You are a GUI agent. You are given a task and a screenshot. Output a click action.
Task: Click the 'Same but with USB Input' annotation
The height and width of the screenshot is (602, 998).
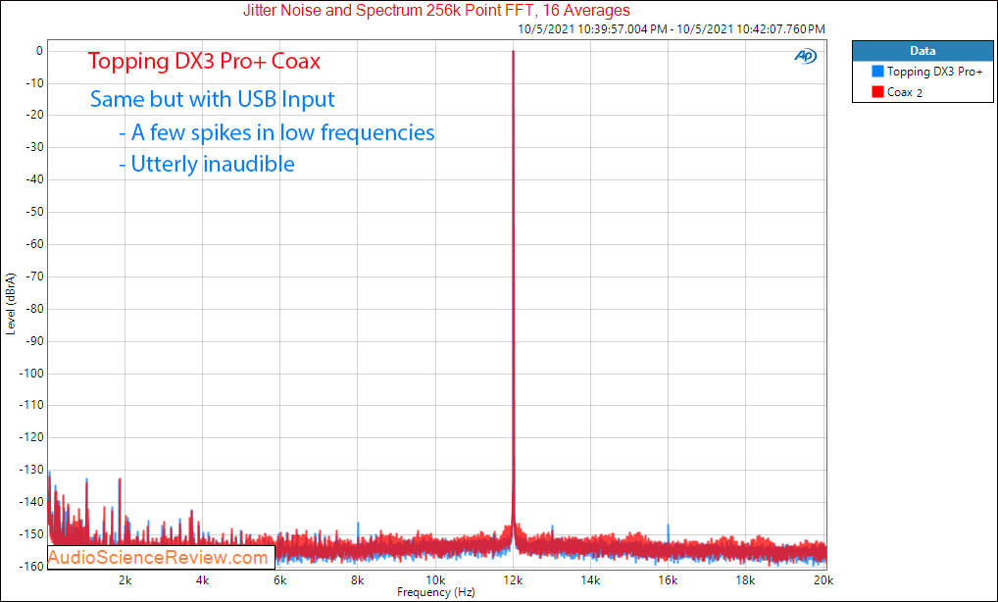[212, 99]
